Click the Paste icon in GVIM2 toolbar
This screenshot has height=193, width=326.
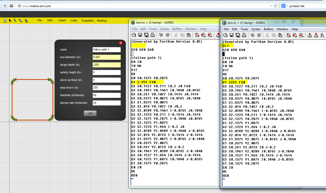pyautogui.click(x=188, y=35)
